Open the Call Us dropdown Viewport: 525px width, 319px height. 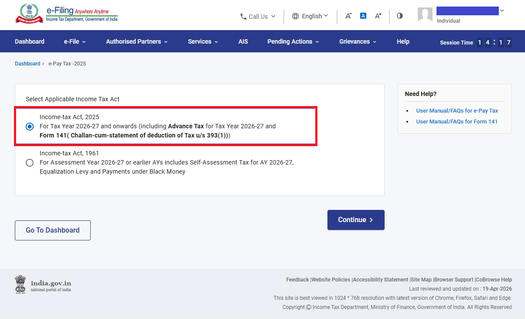(258, 17)
